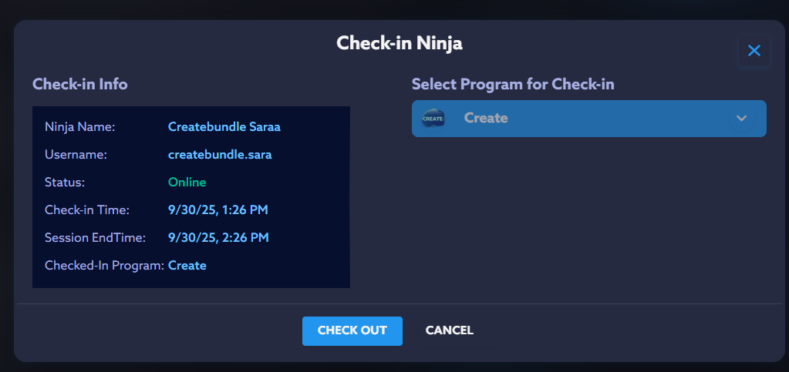Close the Check-in Ninja dialog
This screenshot has width=789, height=372.
click(754, 51)
